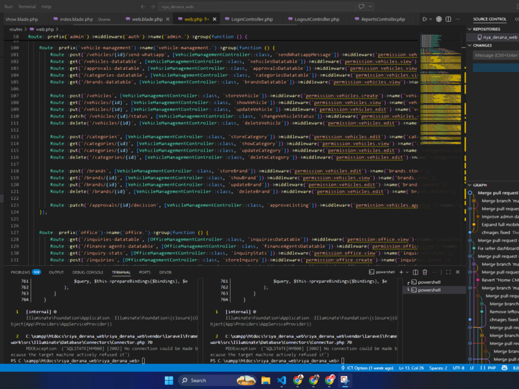The height and width of the screenshot is (389, 519).
Task: Click 'Spaces: 2' indentation in status bar
Action: point(438,368)
